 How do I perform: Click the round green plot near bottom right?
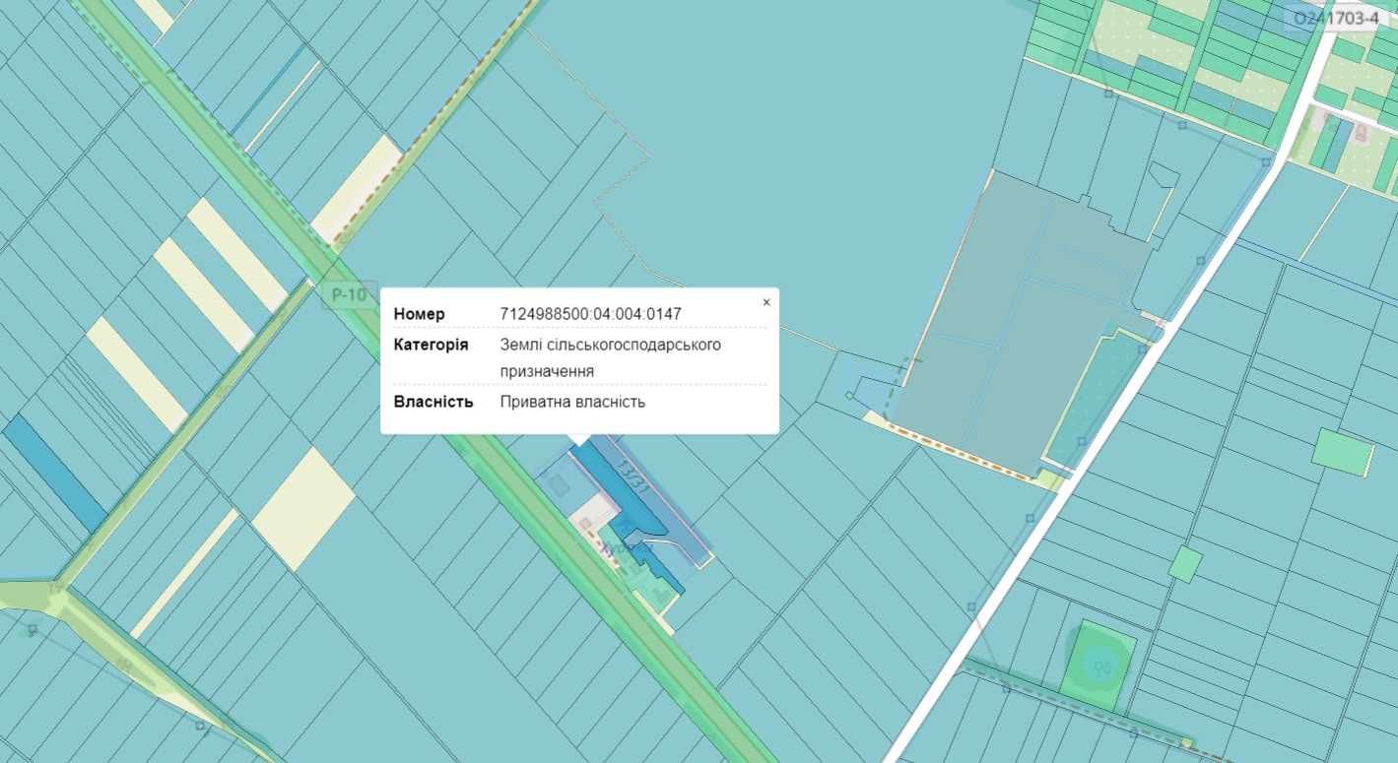click(1098, 666)
